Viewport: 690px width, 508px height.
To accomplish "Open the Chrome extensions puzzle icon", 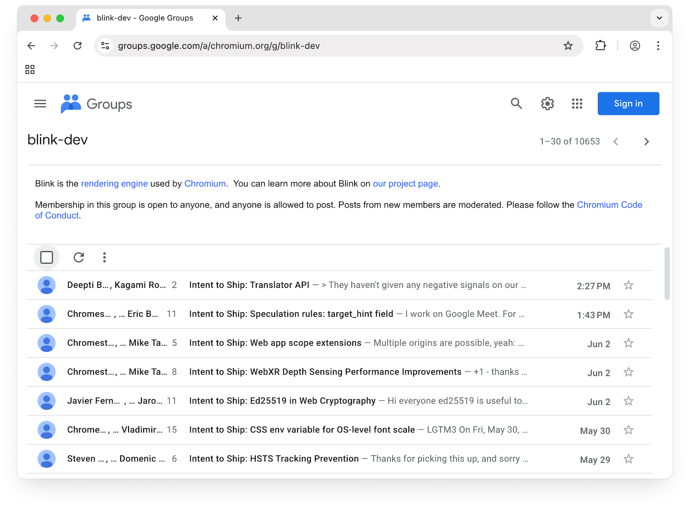I will 600,46.
